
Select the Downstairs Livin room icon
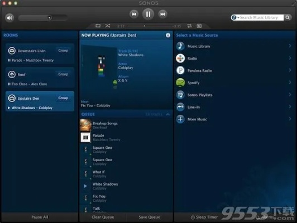[x=12, y=51]
